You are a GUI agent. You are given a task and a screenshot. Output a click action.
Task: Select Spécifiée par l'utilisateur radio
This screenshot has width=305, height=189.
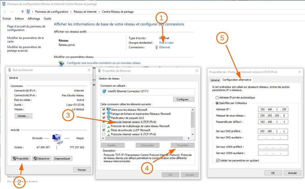pyautogui.click(x=217, y=103)
